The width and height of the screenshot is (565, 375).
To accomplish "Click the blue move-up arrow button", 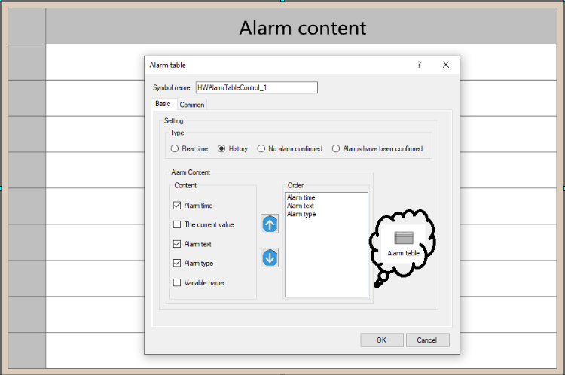I will [270, 224].
